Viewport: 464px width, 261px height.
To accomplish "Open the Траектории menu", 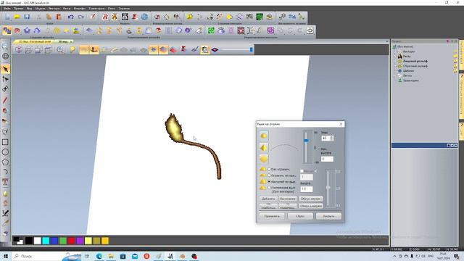I will point(96,9).
